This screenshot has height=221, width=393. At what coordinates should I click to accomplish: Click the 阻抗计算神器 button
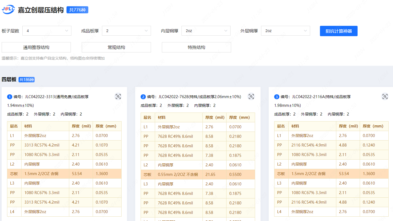[339, 31]
